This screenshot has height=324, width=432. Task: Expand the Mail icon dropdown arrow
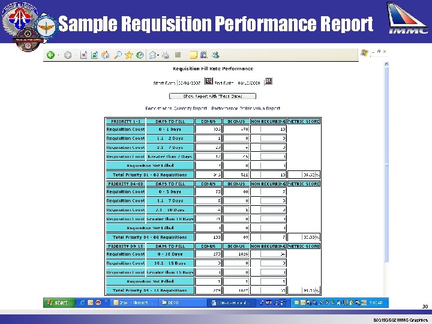tap(158, 55)
